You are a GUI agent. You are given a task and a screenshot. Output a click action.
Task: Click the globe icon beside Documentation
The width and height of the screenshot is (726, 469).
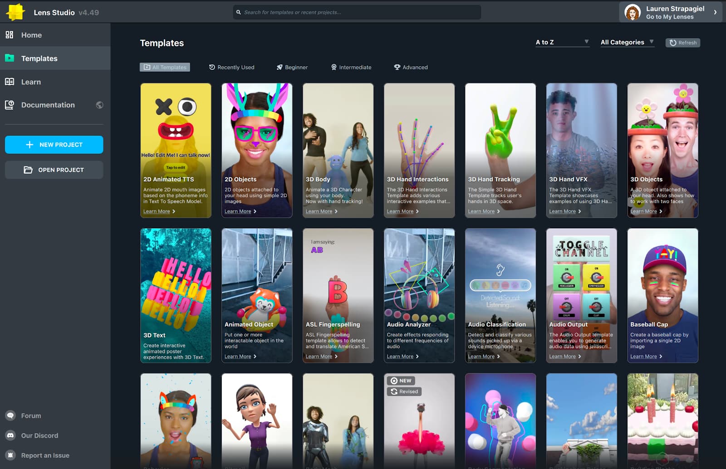[x=100, y=105]
